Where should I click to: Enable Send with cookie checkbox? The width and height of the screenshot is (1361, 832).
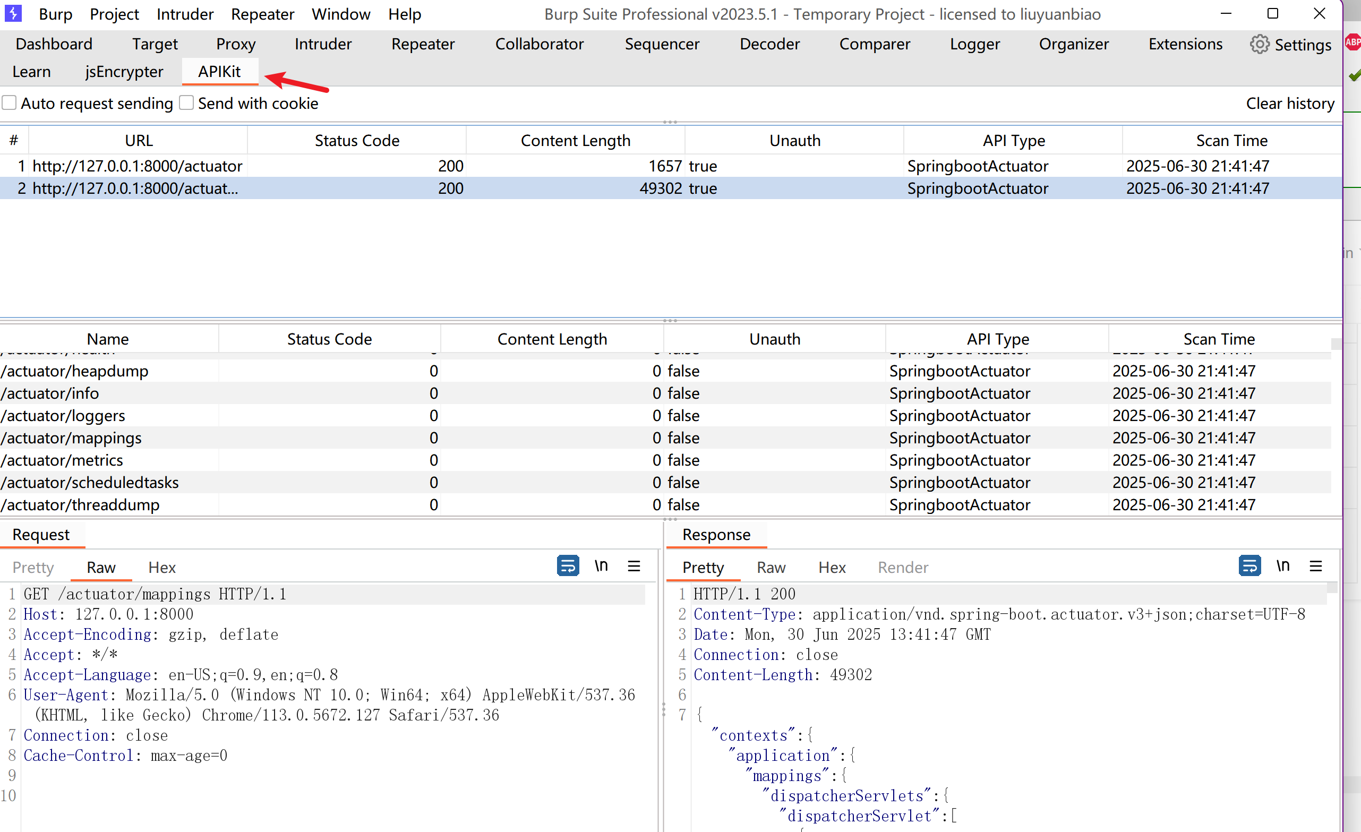[187, 104]
